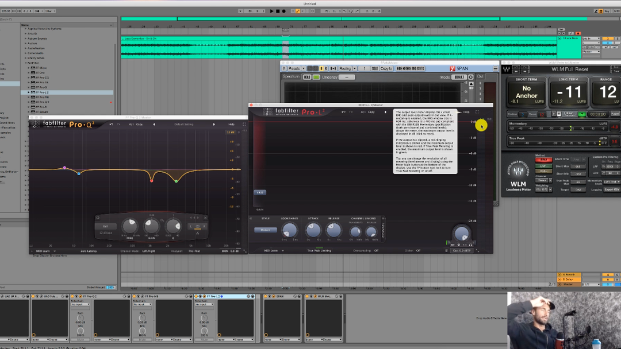Expand the Modern style selector in Pro-L 2
The width and height of the screenshot is (621, 349).
pos(266,230)
